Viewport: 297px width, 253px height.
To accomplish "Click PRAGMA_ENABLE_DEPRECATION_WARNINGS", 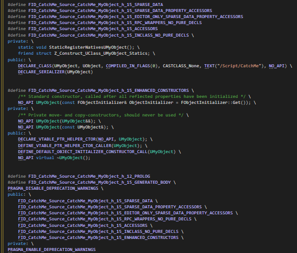I will pyautogui.click(x=52, y=249).
